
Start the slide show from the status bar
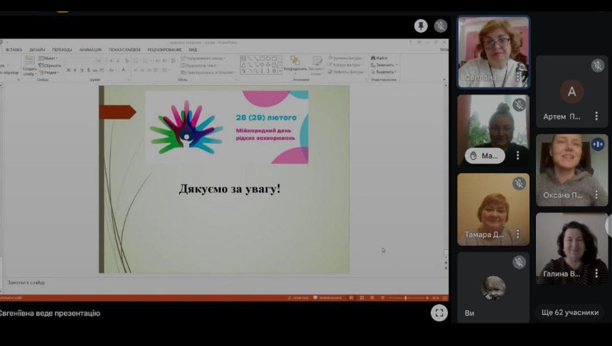tap(382, 298)
